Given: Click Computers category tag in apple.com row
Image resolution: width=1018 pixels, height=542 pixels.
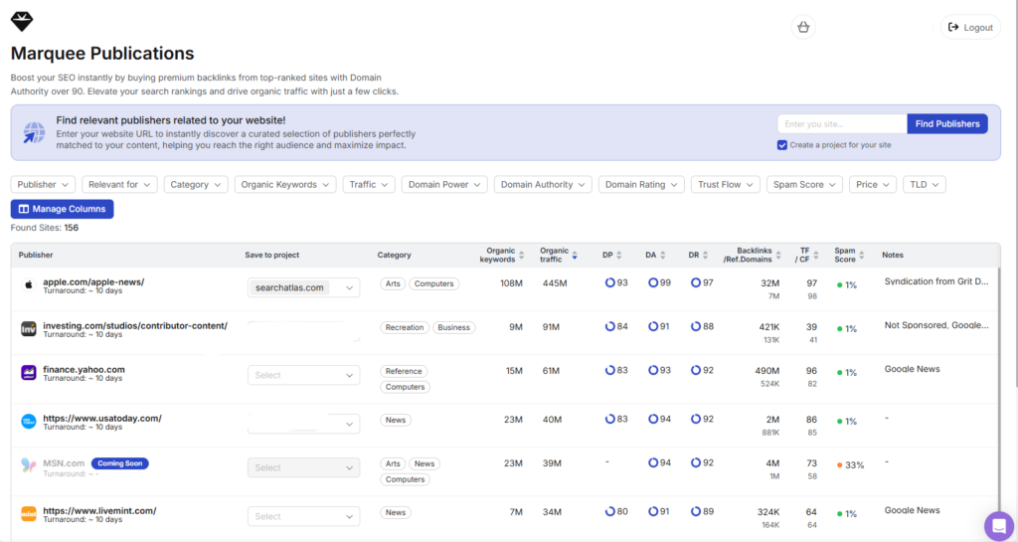Looking at the screenshot, I should pyautogui.click(x=433, y=283).
